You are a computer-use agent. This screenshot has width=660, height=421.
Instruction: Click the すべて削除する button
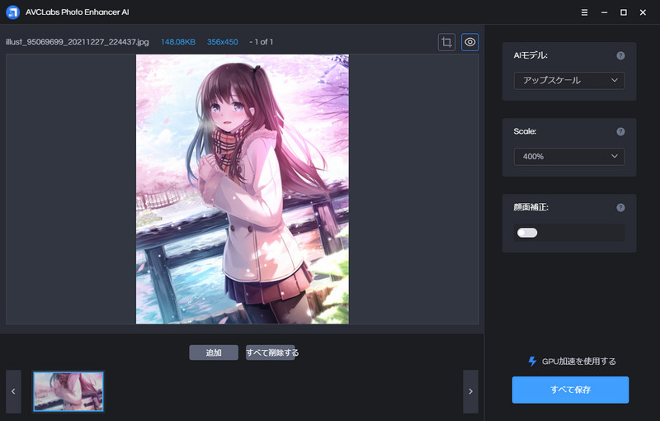[x=272, y=352]
